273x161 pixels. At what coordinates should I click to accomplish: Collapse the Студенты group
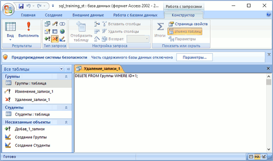coord(66,108)
